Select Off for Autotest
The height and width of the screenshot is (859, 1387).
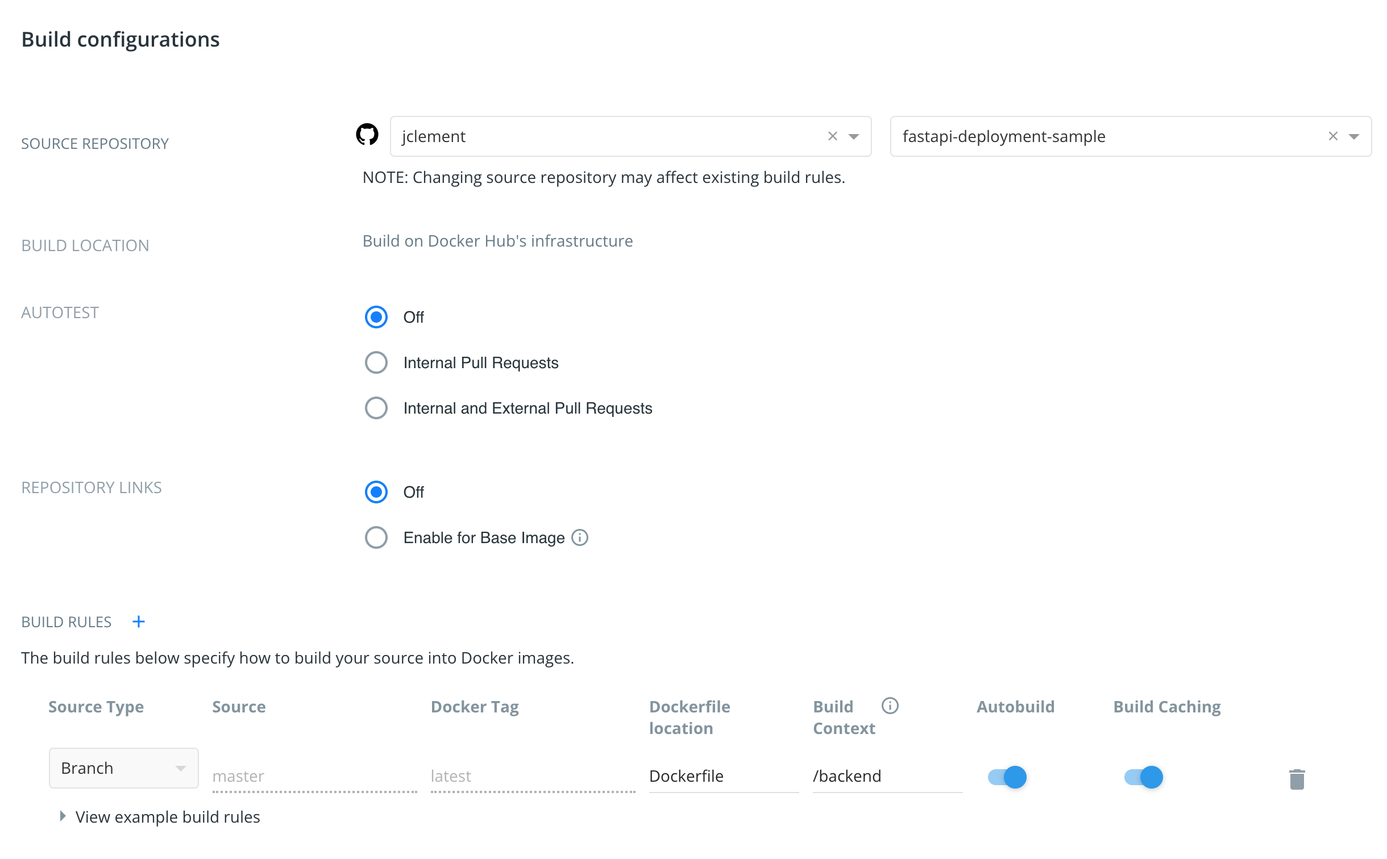376,318
